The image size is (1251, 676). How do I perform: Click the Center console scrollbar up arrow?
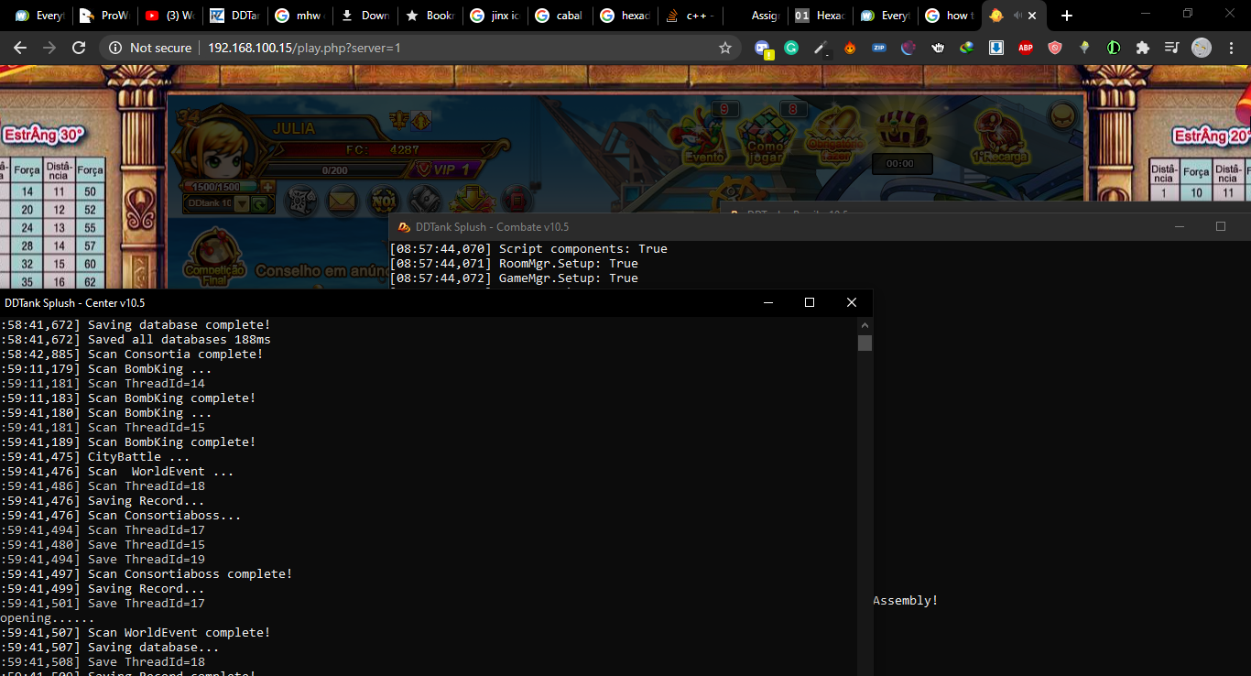point(865,324)
